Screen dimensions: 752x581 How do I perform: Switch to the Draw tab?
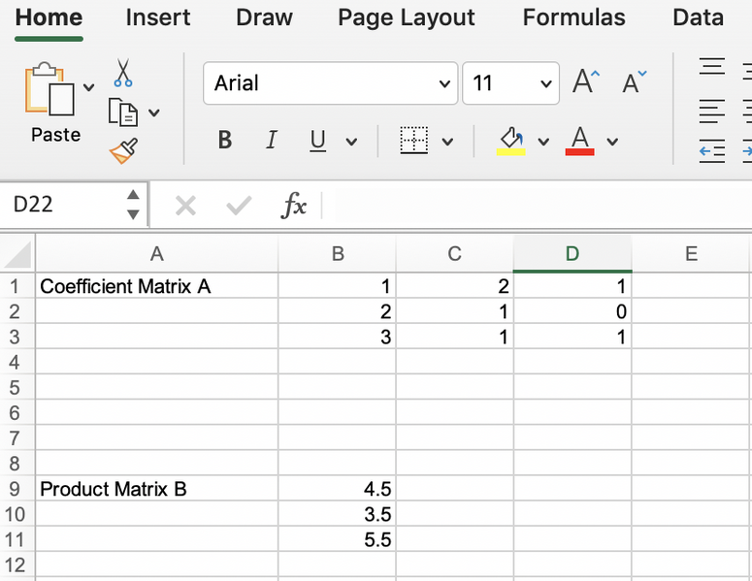pyautogui.click(x=264, y=17)
